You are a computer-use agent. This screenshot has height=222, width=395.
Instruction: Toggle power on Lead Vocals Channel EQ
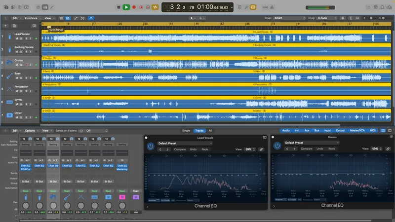(150, 146)
